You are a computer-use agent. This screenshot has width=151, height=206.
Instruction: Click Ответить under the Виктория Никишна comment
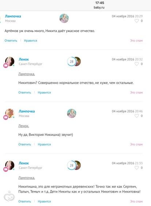25,144
